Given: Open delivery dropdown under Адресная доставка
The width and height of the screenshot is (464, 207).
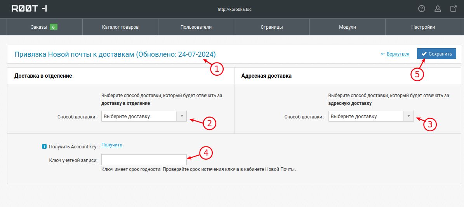Looking at the screenshot, I should pyautogui.click(x=371, y=117).
